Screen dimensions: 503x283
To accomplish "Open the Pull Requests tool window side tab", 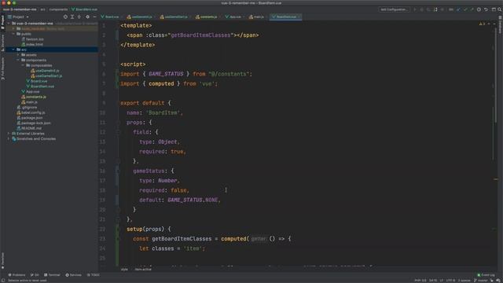I will coord(2,68).
